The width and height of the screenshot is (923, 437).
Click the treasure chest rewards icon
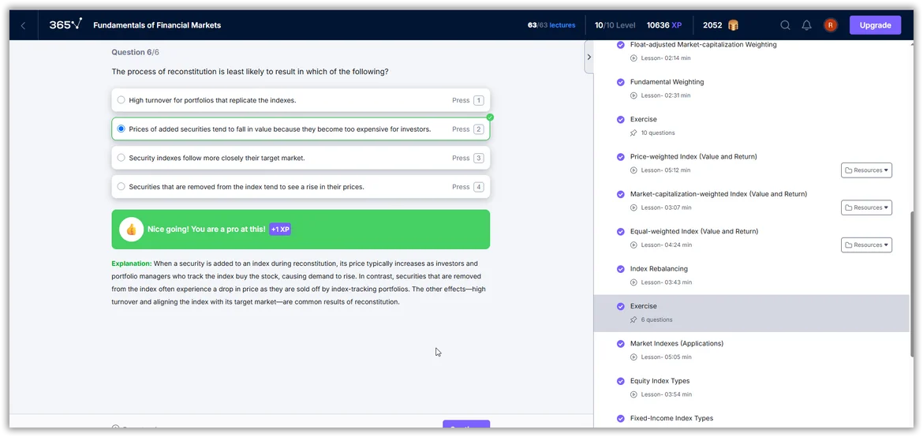tap(734, 25)
